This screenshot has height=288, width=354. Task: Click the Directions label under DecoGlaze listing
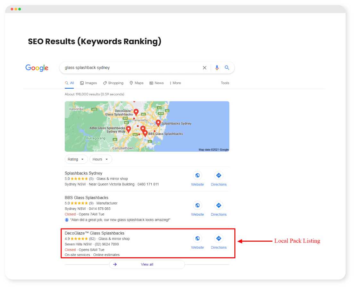point(219,247)
